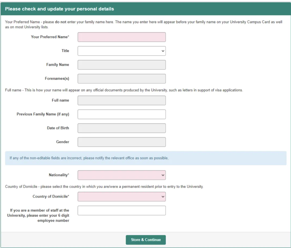This screenshot has height=248, width=291.
Task: Click the 'Forenames(s)' label
Action: pos(57,79)
